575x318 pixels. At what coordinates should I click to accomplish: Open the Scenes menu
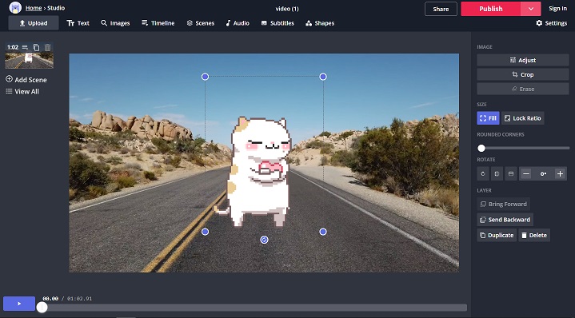click(201, 23)
